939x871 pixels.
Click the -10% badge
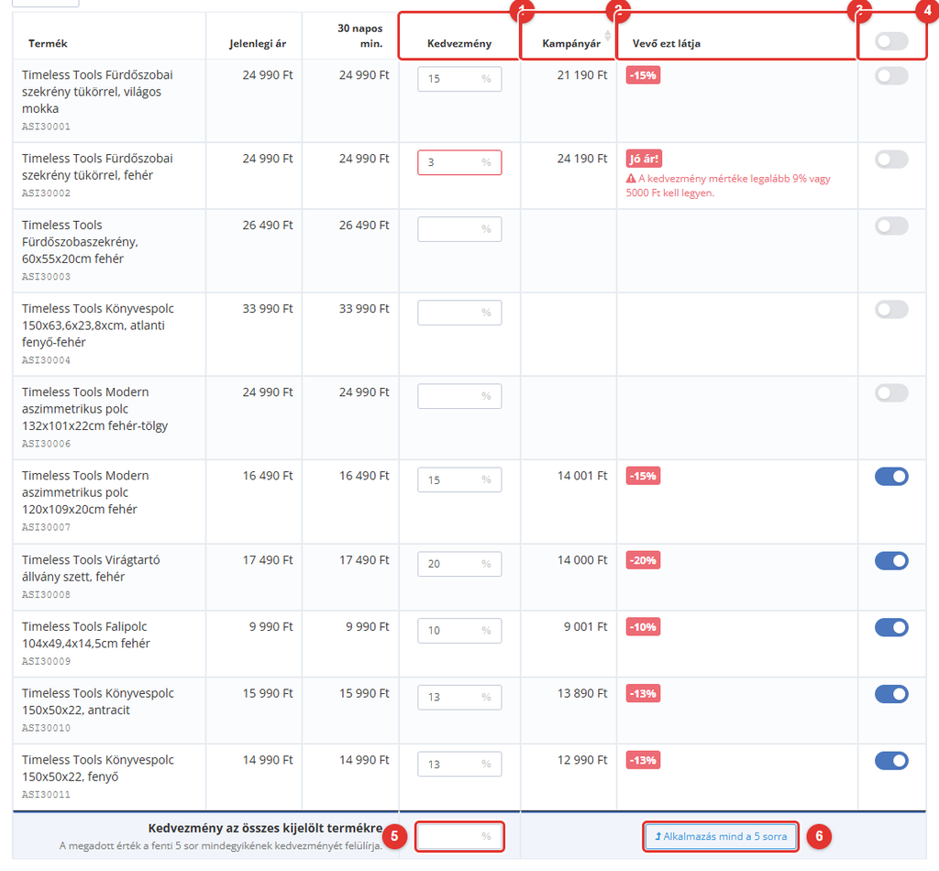pyautogui.click(x=643, y=627)
